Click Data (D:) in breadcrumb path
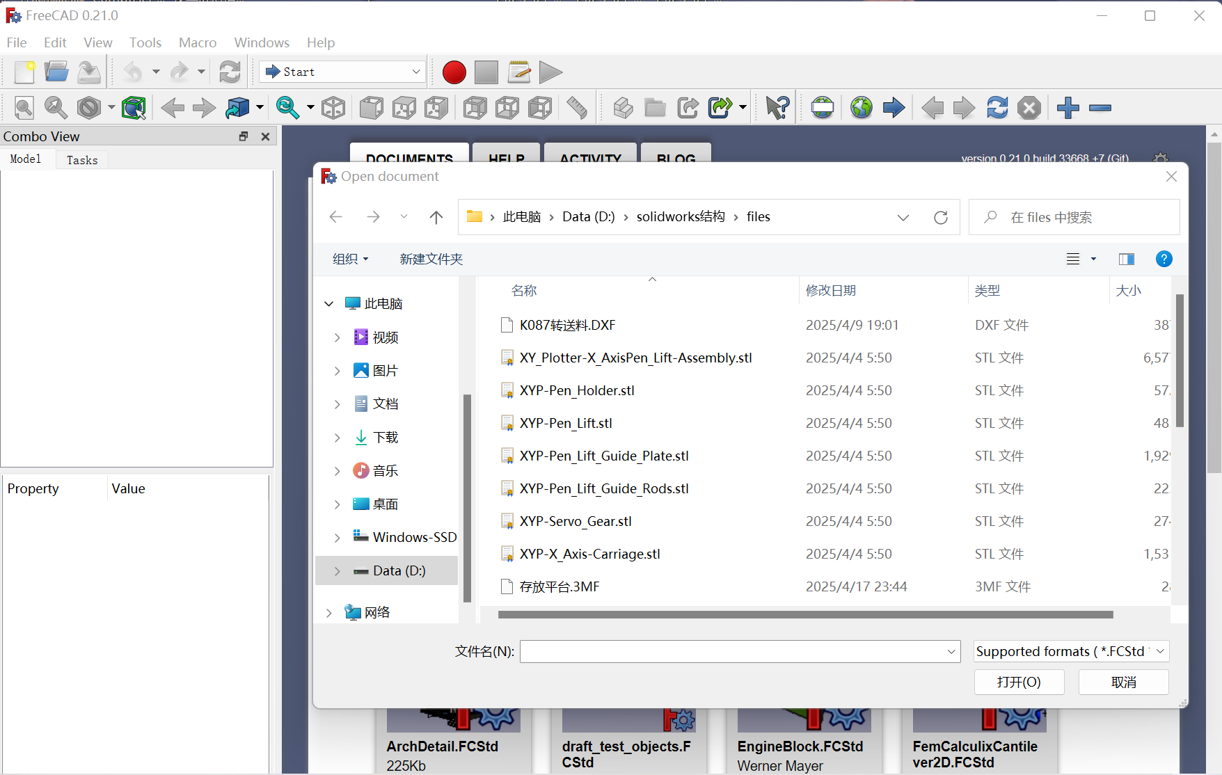1222x775 pixels. click(x=589, y=216)
